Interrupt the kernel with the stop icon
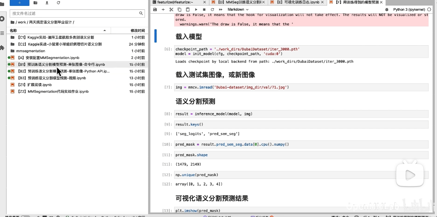The height and width of the screenshot is (217, 437). click(x=204, y=9)
